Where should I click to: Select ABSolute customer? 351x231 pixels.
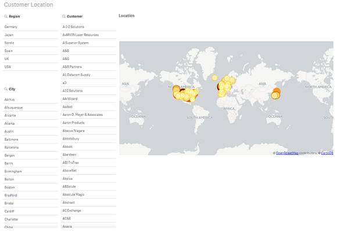click(x=88, y=186)
